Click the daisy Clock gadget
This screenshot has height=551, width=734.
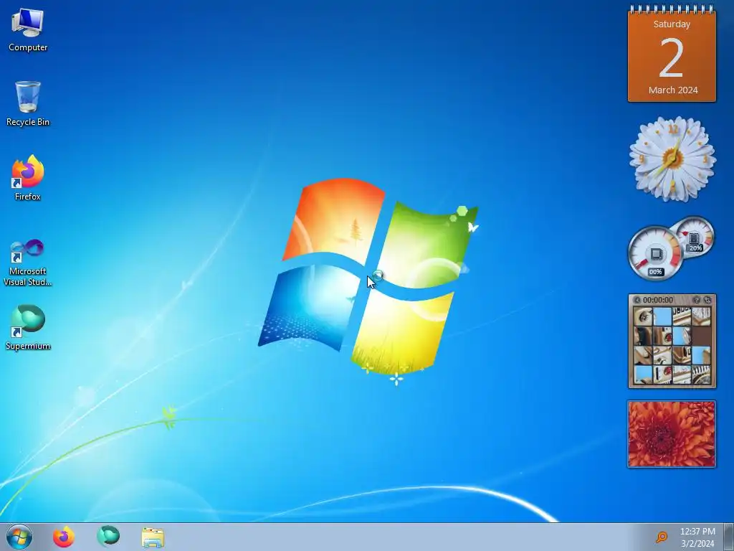pos(672,159)
